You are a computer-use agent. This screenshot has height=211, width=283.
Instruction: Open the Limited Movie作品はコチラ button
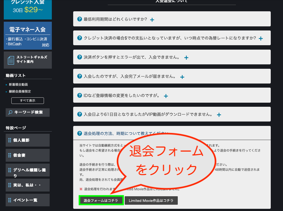tap(151, 201)
